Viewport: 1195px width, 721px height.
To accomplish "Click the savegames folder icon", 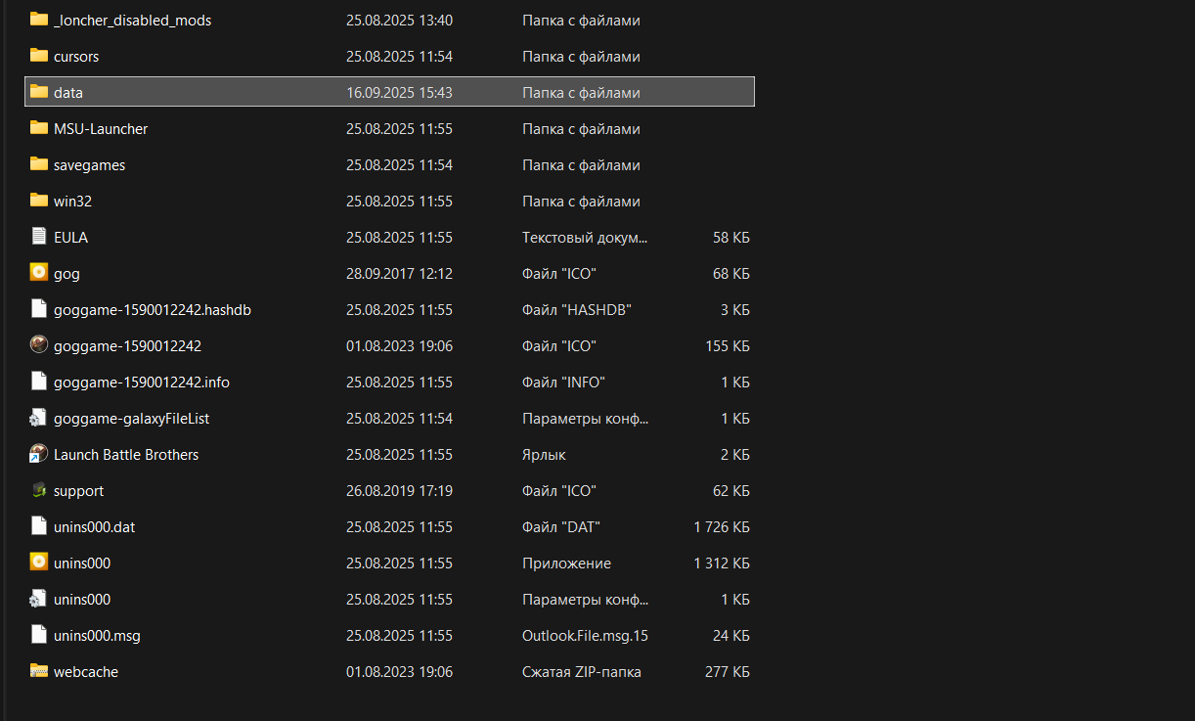I will [x=39, y=164].
